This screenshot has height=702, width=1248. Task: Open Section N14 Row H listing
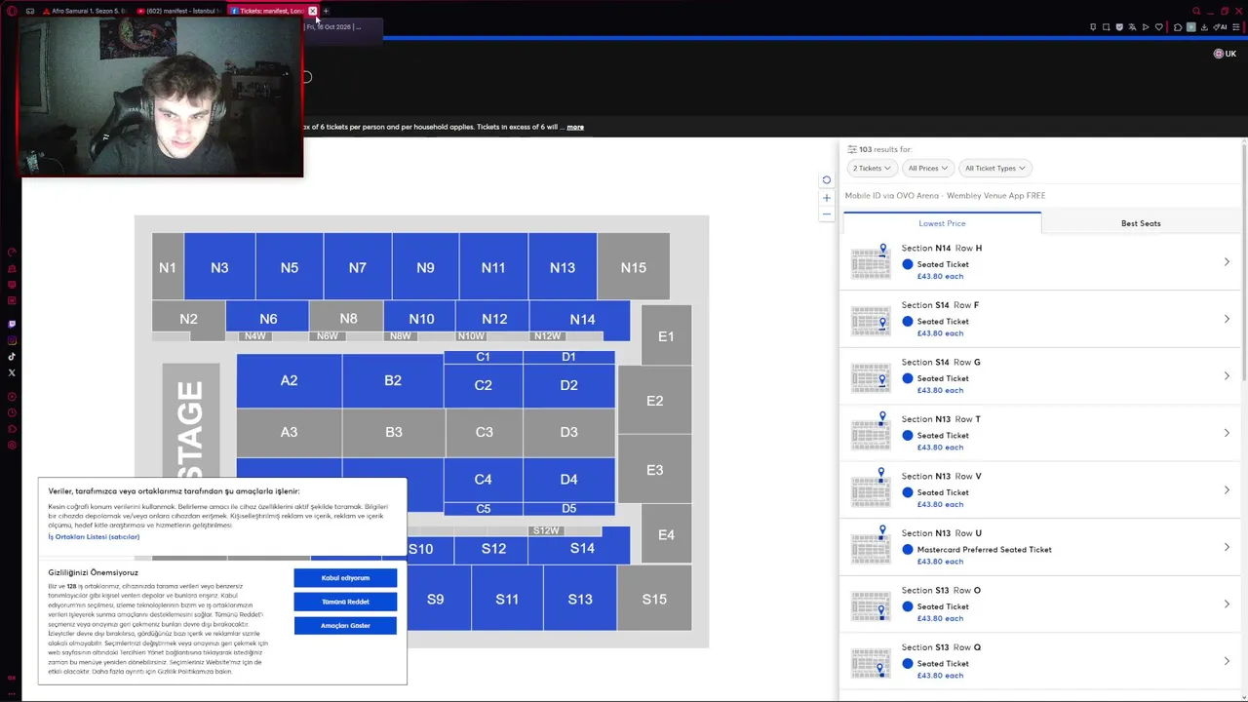coord(1041,262)
